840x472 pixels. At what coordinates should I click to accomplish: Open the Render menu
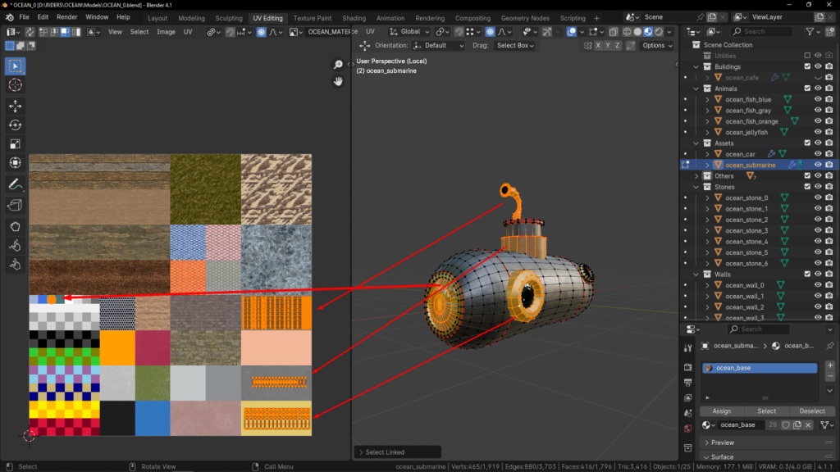point(66,17)
